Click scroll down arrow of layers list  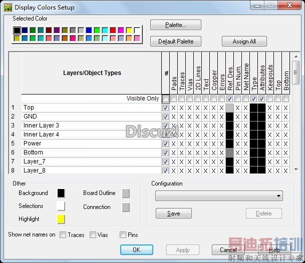pyautogui.click(x=296, y=169)
